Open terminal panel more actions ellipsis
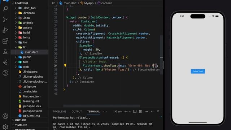 point(146,112)
